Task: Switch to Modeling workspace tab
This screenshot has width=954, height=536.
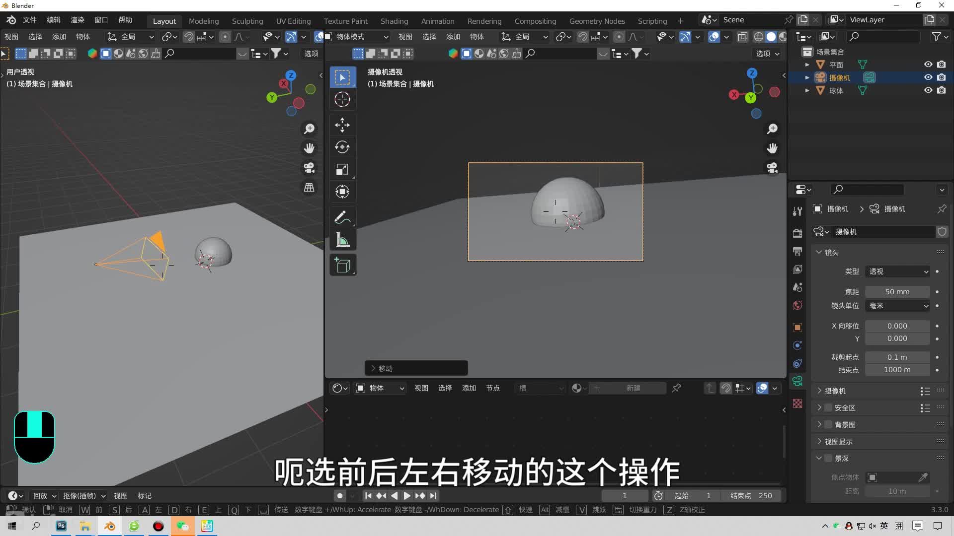Action: (x=204, y=21)
